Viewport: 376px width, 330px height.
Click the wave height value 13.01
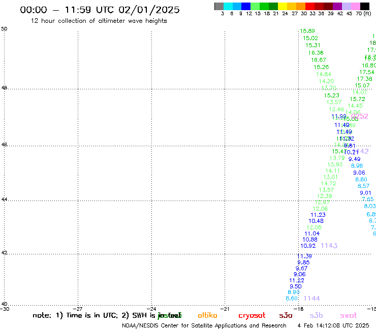pos(330,177)
